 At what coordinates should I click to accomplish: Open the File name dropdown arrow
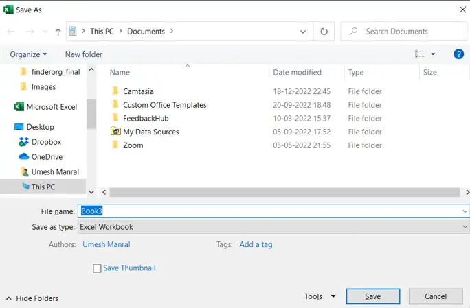tap(465, 211)
